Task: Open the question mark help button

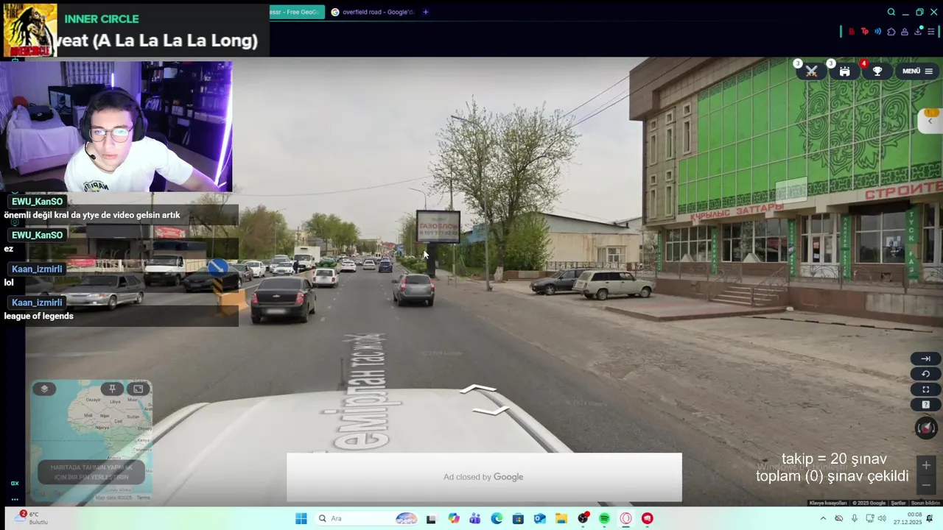Action: 925,405
